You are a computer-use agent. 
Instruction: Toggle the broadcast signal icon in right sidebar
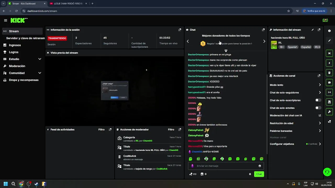pos(329,92)
